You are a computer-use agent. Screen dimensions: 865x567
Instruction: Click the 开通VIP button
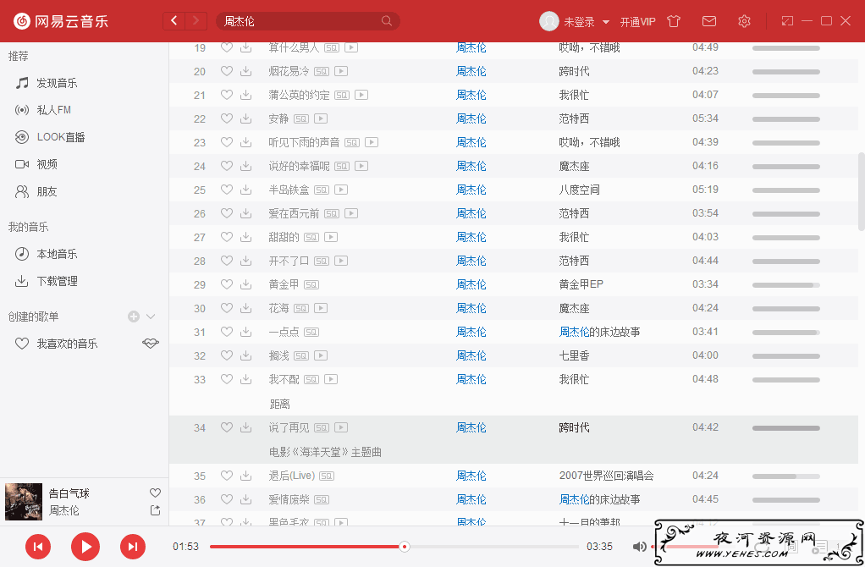pos(637,22)
